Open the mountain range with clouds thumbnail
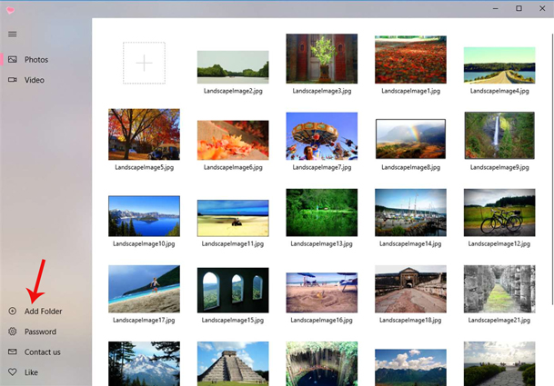Image resolution: width=554 pixels, height=386 pixels. pyautogui.click(x=410, y=367)
